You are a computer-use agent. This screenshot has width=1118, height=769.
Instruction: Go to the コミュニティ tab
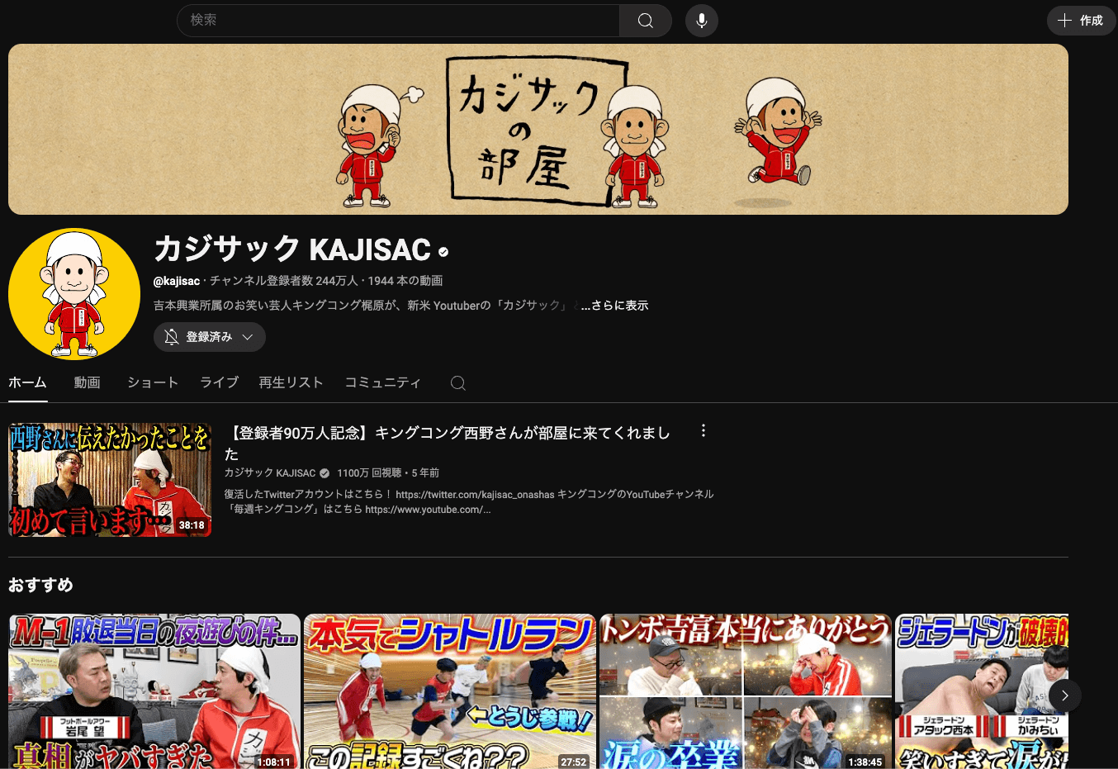point(382,382)
